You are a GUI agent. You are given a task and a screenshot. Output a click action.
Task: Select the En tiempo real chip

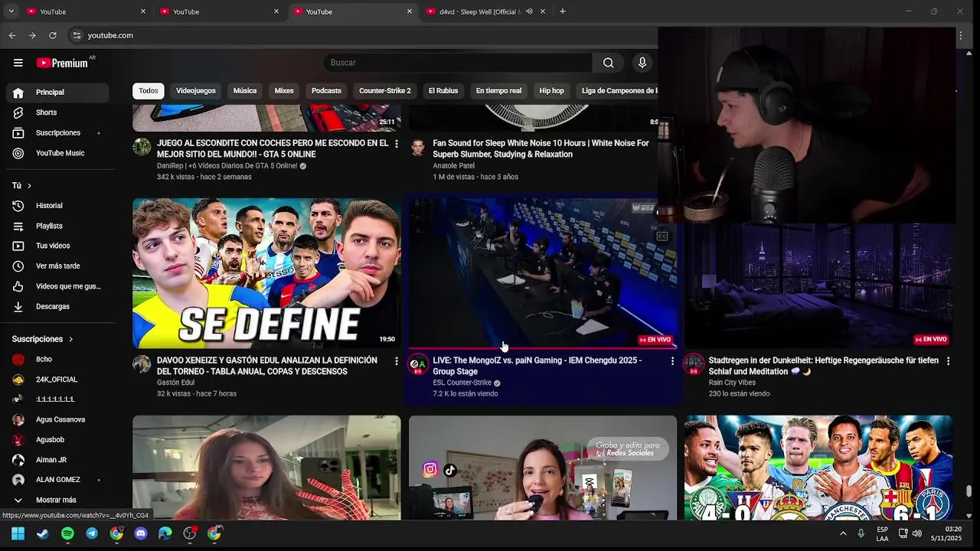(498, 91)
